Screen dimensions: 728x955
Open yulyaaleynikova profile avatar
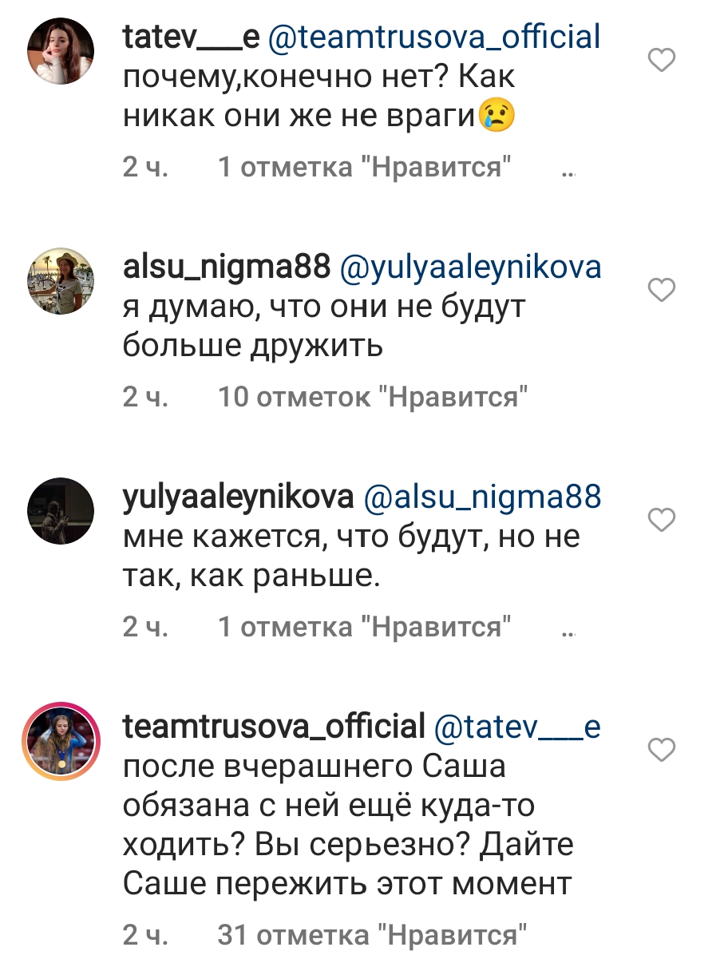(61, 511)
